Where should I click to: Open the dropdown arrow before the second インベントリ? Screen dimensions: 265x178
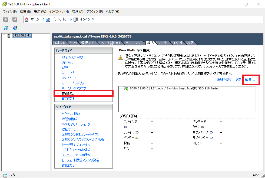pos(71,19)
